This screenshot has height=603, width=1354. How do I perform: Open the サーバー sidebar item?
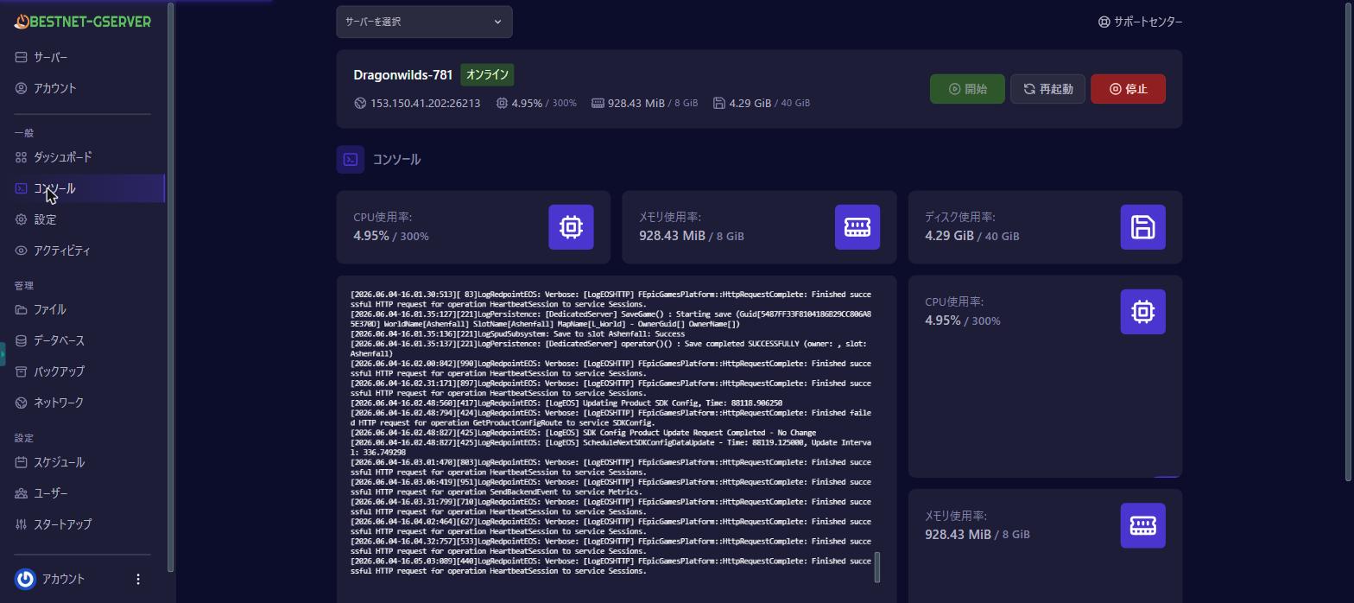[x=83, y=57]
